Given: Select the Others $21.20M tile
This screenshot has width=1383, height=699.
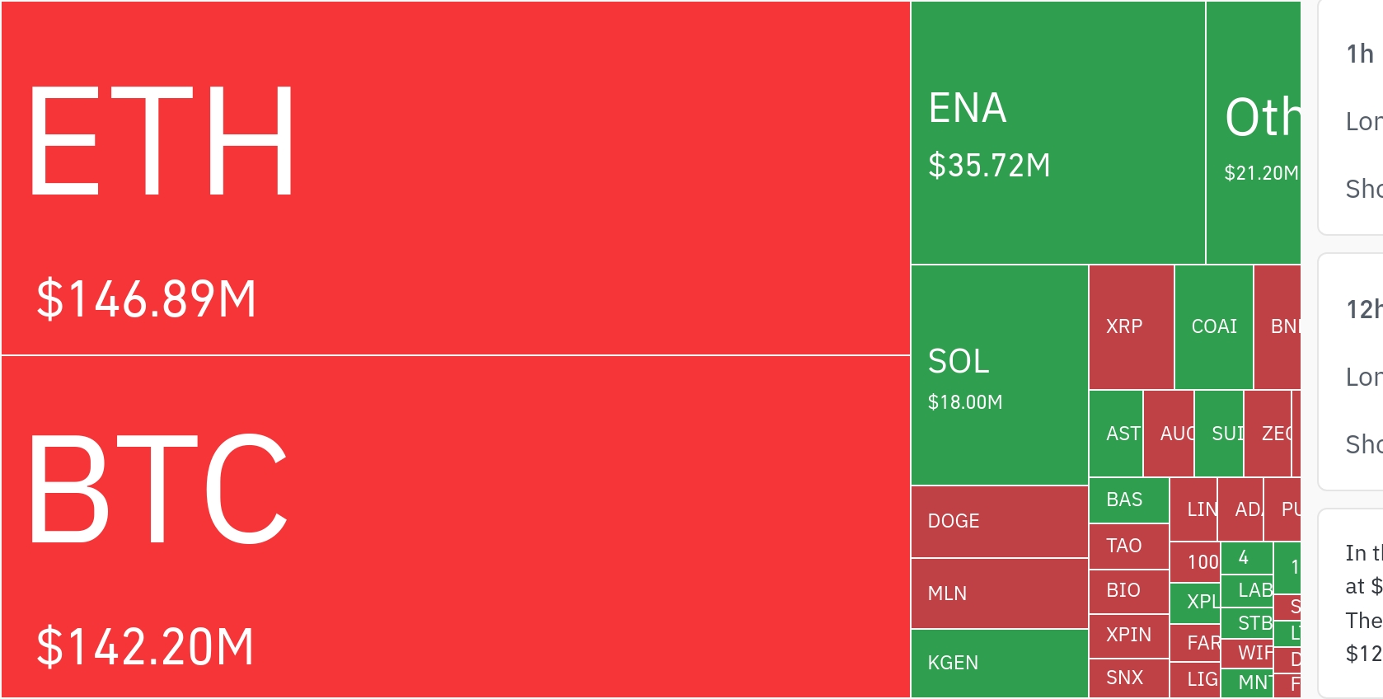Looking at the screenshot, I should click(1253, 133).
